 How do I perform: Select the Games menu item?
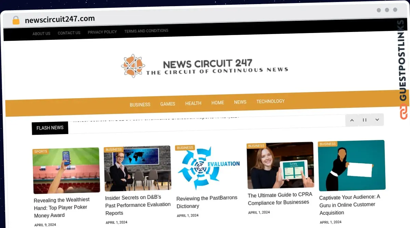(168, 104)
